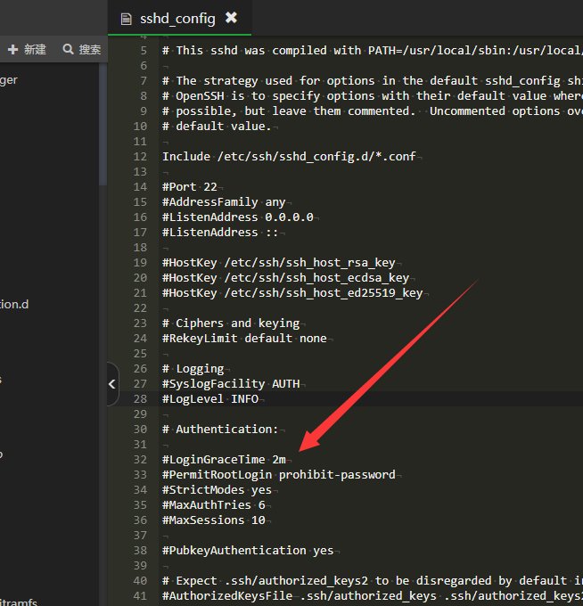The width and height of the screenshot is (583, 606).
Task: Close the sshd_config tab
Action: 231,18
